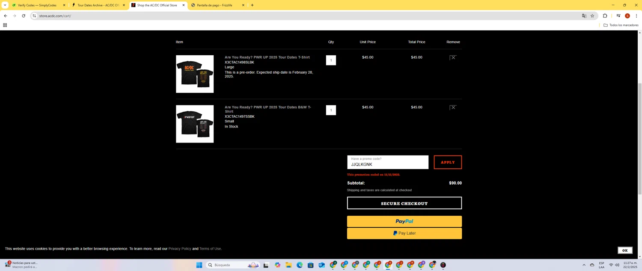
Task: Click the pre-order expected ship date text
Action: point(269,74)
